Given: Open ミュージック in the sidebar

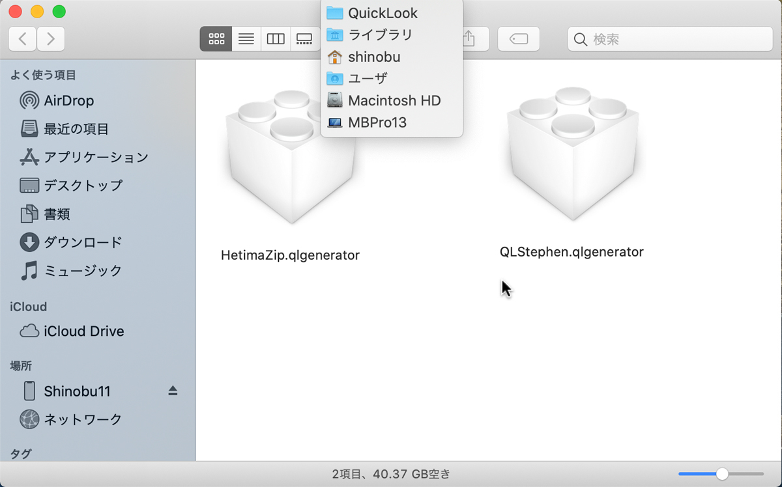Looking at the screenshot, I should coord(98,270).
